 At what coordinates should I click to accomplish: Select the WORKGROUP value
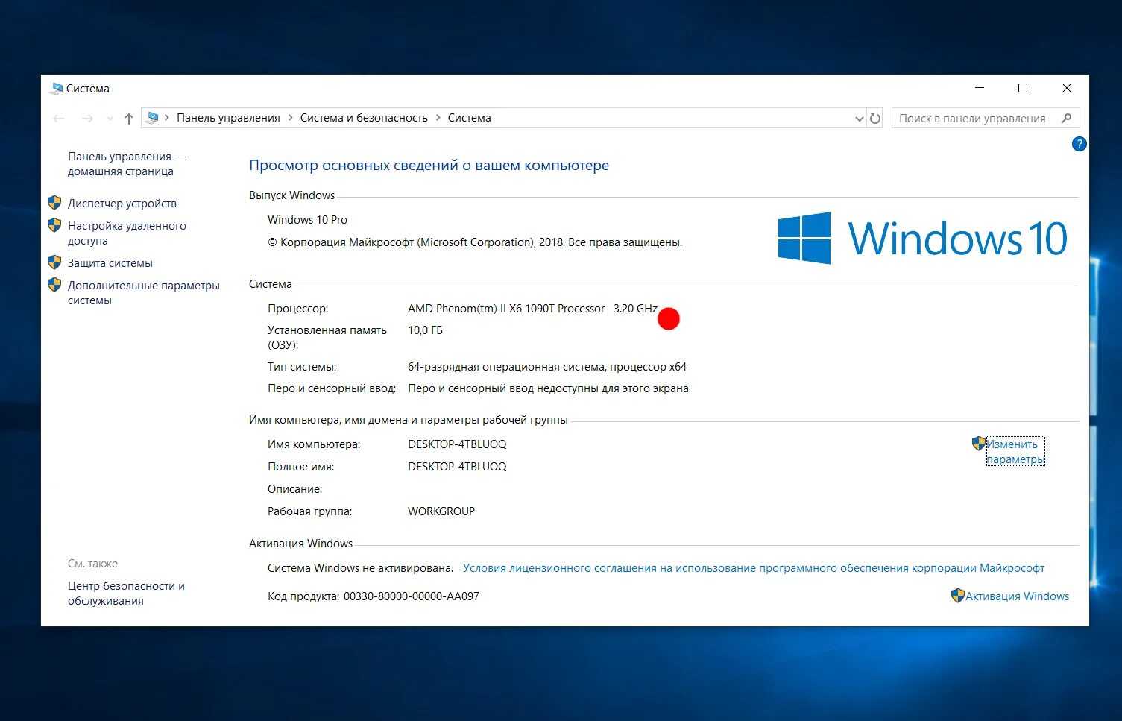(441, 511)
